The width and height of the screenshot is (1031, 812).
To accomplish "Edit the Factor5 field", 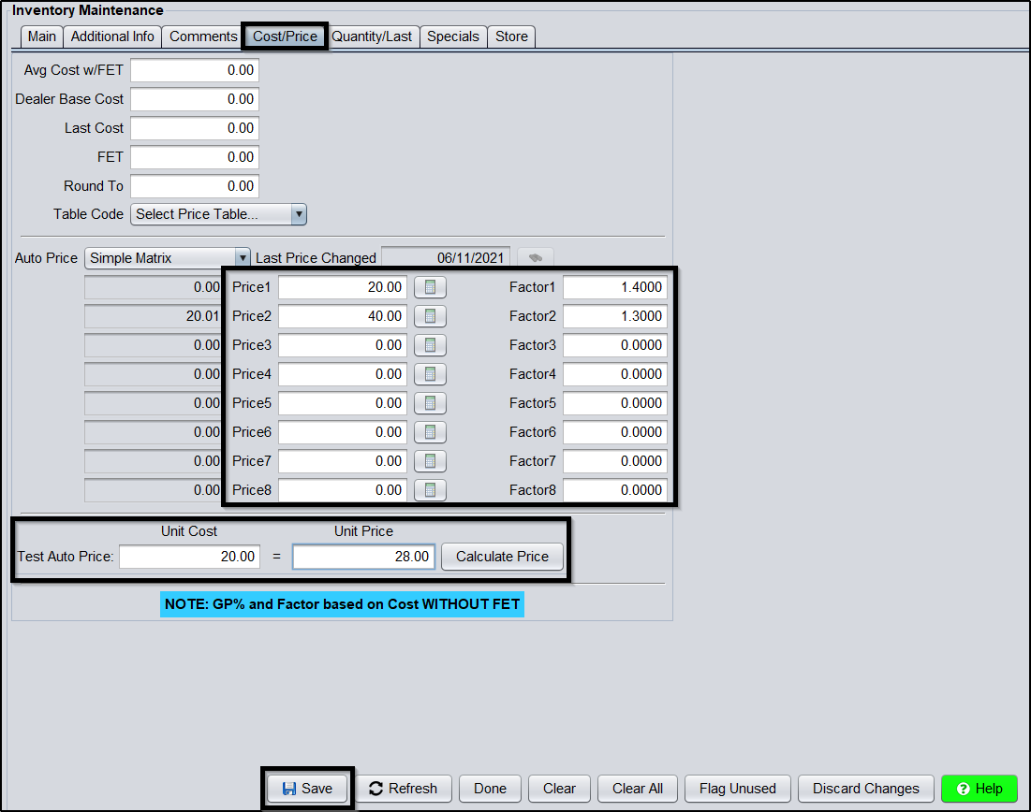I will click(x=615, y=402).
